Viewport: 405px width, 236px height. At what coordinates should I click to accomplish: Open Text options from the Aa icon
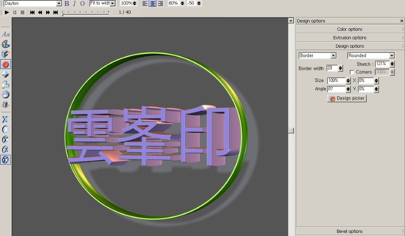(6, 34)
